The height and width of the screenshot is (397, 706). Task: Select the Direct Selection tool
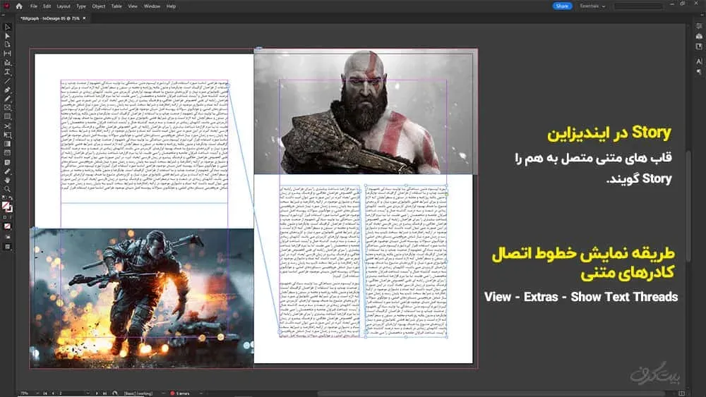pyautogui.click(x=7, y=36)
